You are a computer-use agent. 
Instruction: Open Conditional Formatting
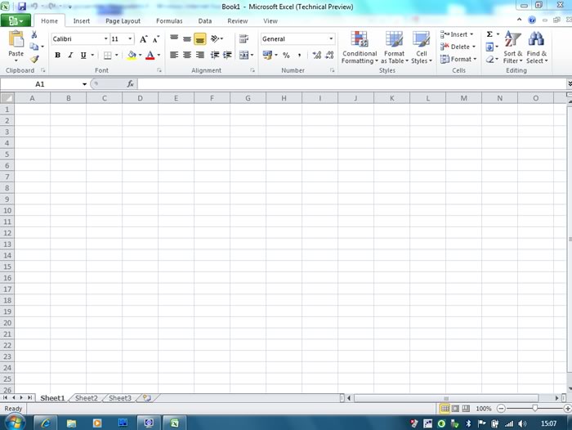(x=360, y=47)
